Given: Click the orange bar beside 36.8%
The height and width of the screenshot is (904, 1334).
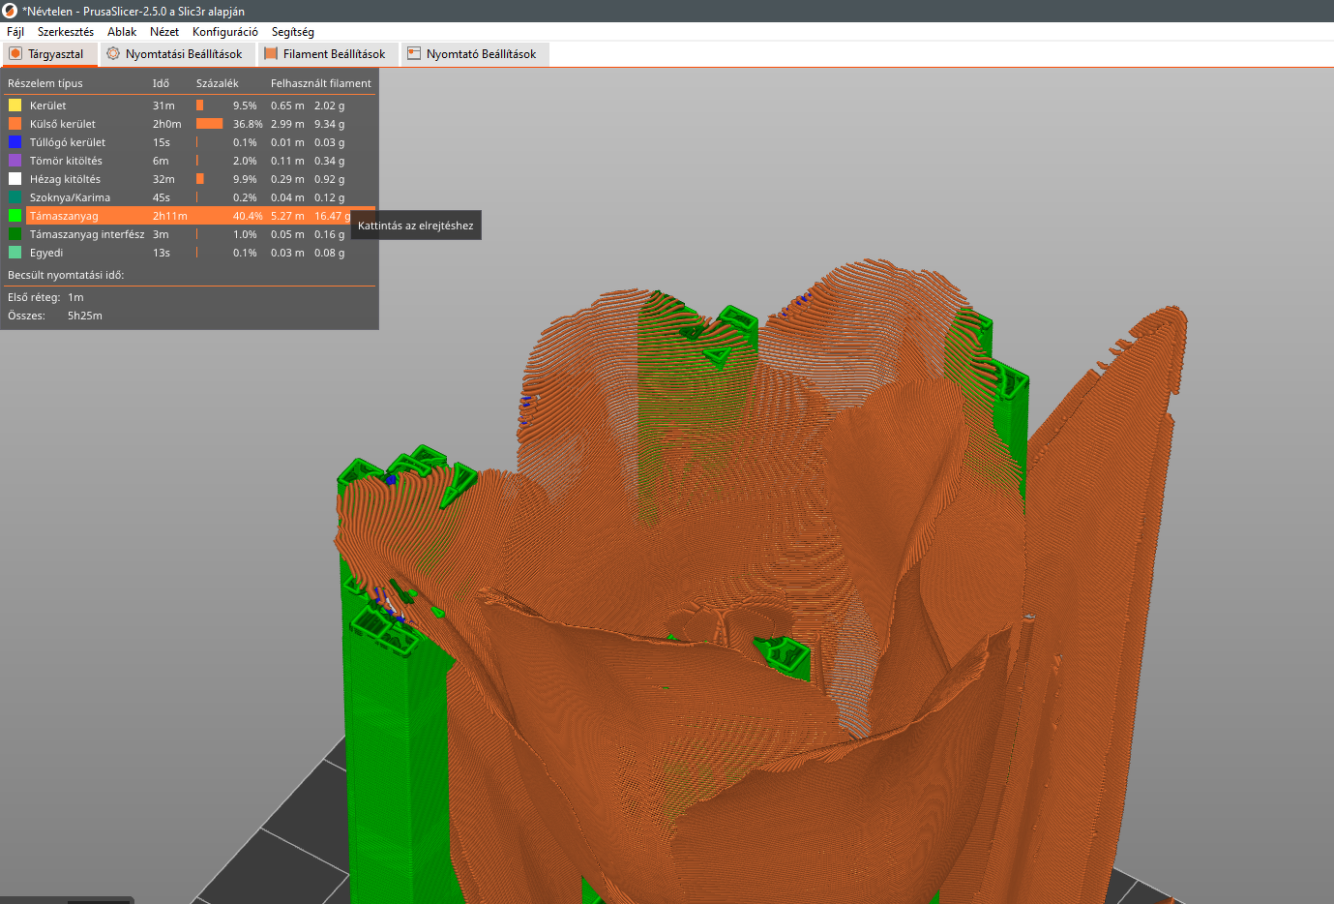Looking at the screenshot, I should [x=209, y=124].
